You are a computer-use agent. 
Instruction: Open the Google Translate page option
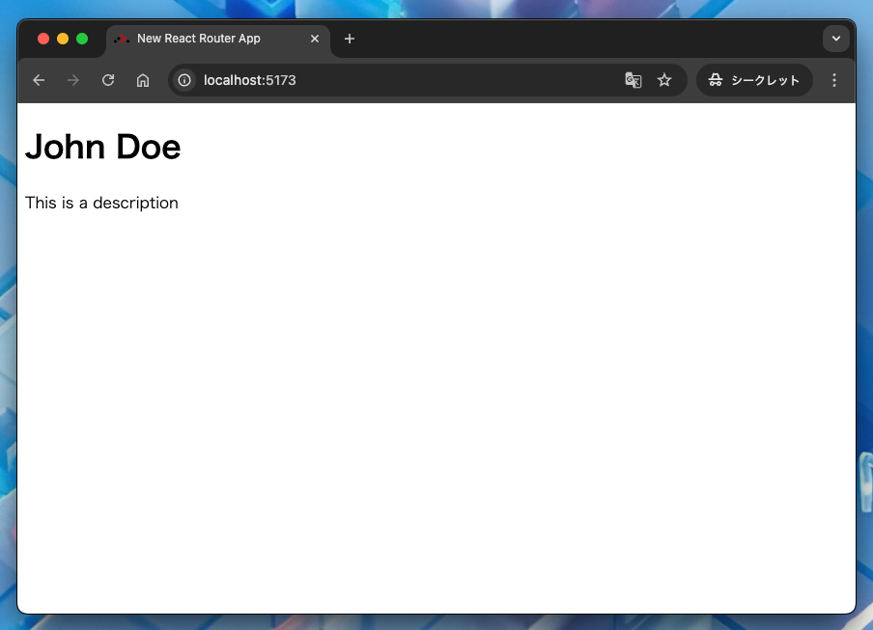[x=634, y=80]
